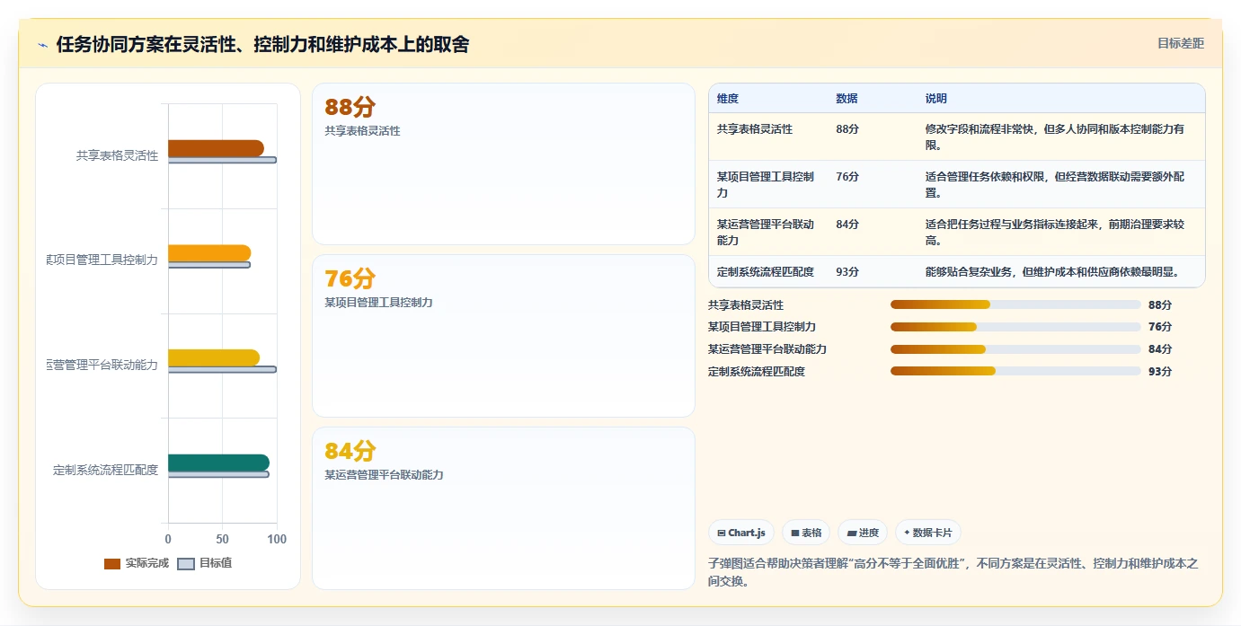Toggle the 目标值 legend entry
Image resolution: width=1241 pixels, height=626 pixels.
click(x=205, y=563)
